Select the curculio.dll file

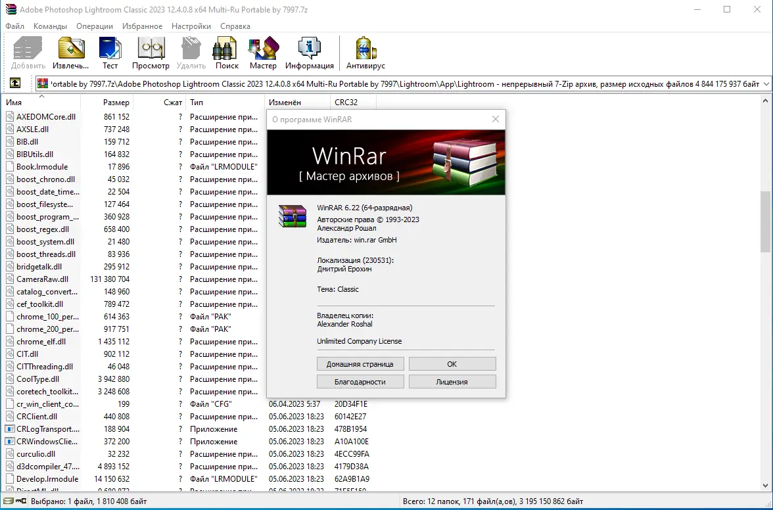(x=35, y=454)
